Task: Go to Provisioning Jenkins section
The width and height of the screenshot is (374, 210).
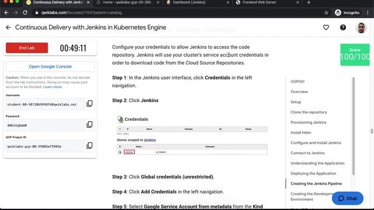Action: pyautogui.click(x=309, y=123)
